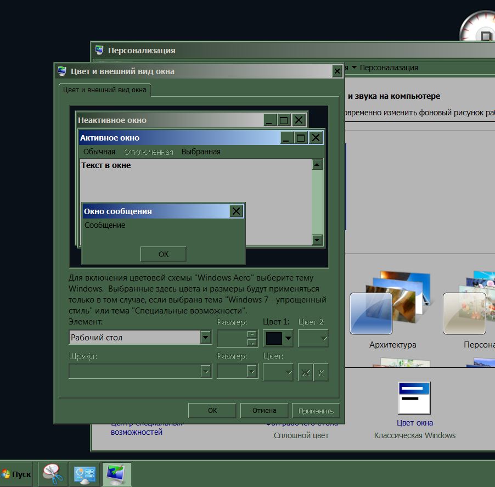
Task: Click the Окно сообщения title bar in preview
Action: (x=156, y=211)
